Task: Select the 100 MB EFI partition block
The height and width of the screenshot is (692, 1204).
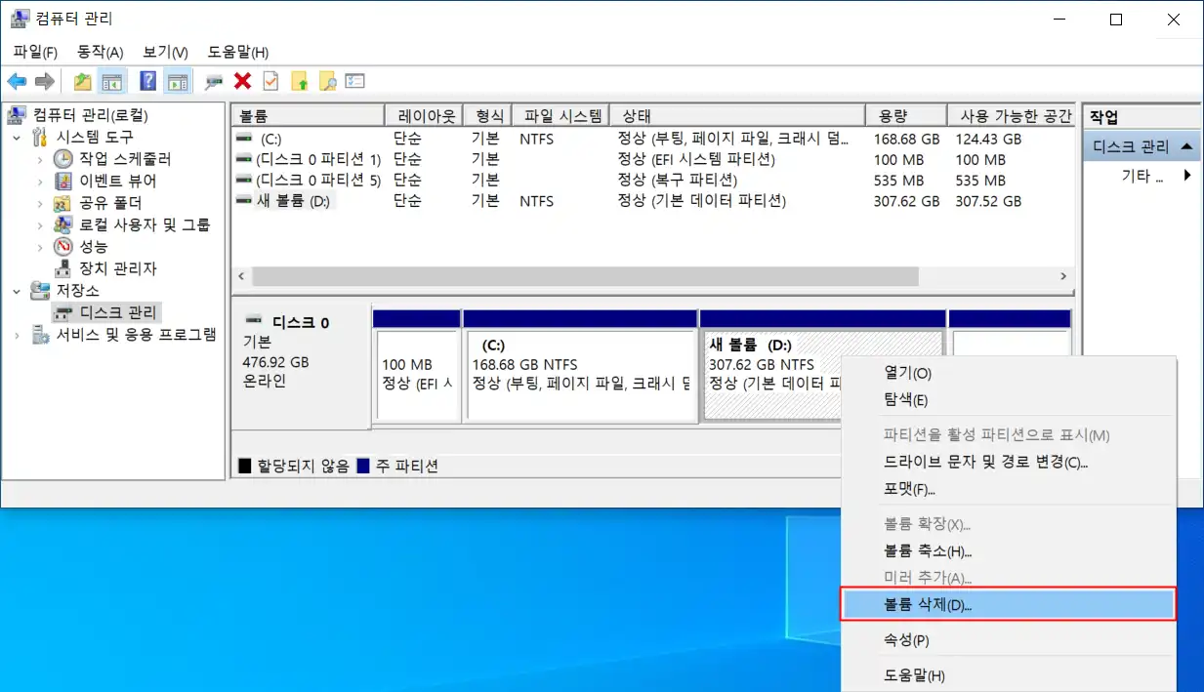Action: [416, 366]
